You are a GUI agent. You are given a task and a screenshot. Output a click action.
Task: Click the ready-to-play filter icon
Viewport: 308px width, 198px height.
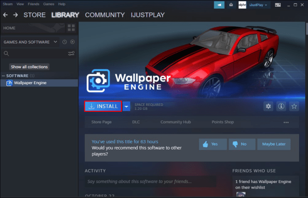(72, 42)
